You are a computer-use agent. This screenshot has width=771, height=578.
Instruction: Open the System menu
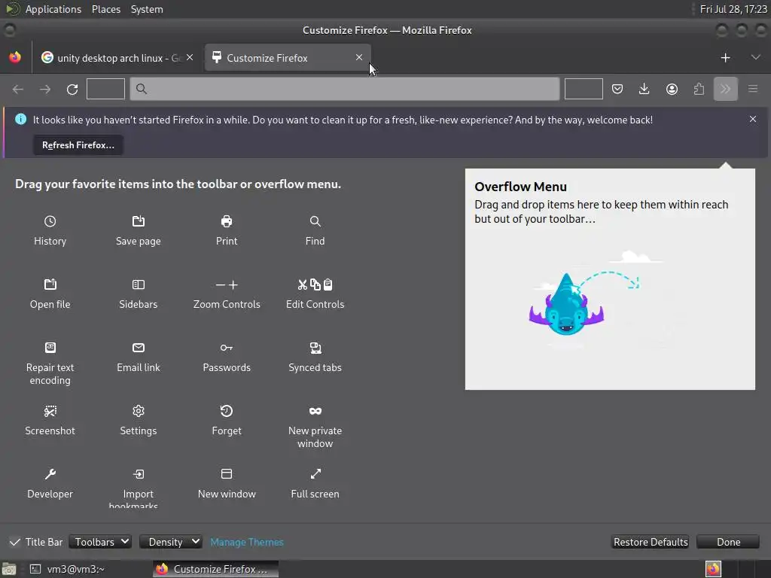pyautogui.click(x=147, y=9)
